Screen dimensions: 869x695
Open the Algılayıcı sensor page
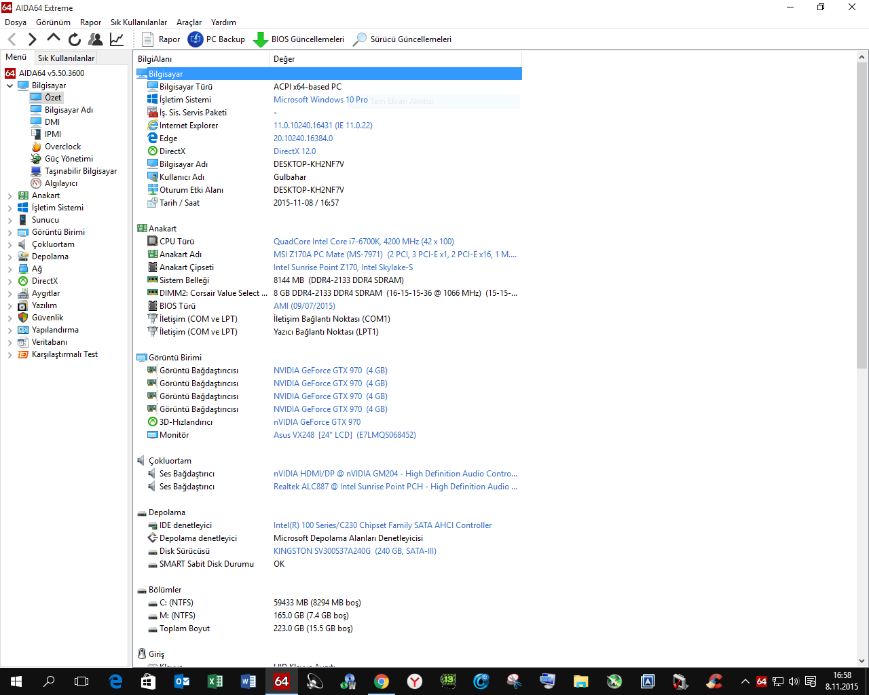[54, 183]
